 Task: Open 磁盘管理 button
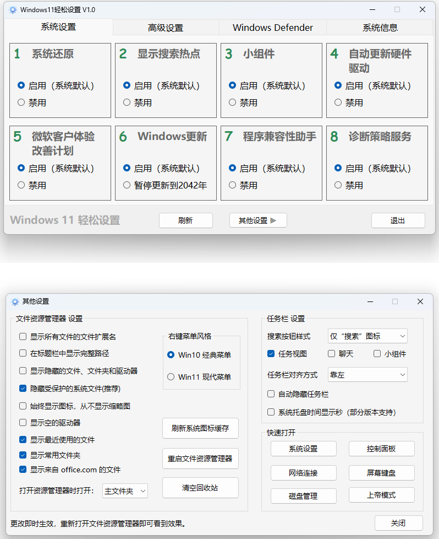pyautogui.click(x=304, y=495)
